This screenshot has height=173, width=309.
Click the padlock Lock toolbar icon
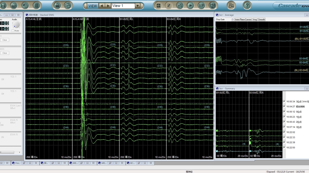click(x=57, y=5)
